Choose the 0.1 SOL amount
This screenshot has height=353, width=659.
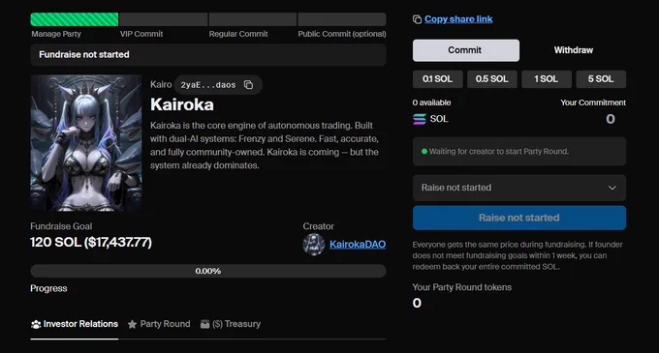tap(437, 78)
